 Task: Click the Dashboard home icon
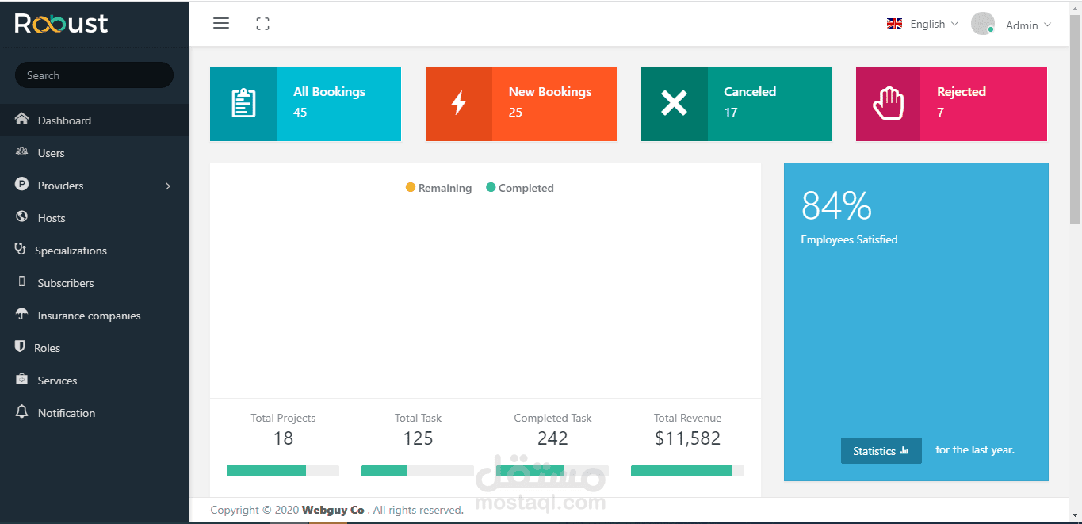(x=22, y=120)
